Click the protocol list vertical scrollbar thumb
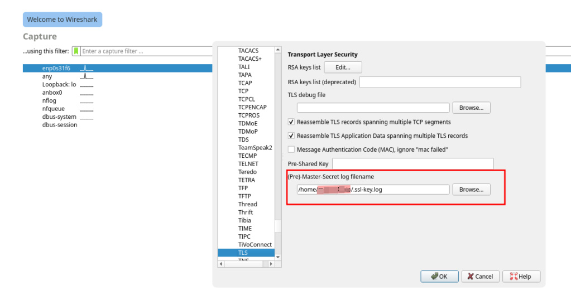This screenshot has width=571, height=300. point(278,226)
